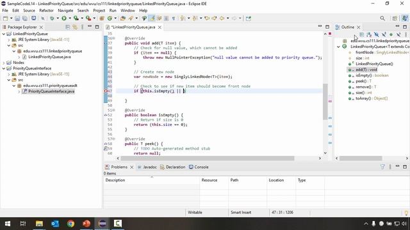Collapse the PriorityQueueInterface project node
Screen dimensions: 410x230
[x=4, y=68]
